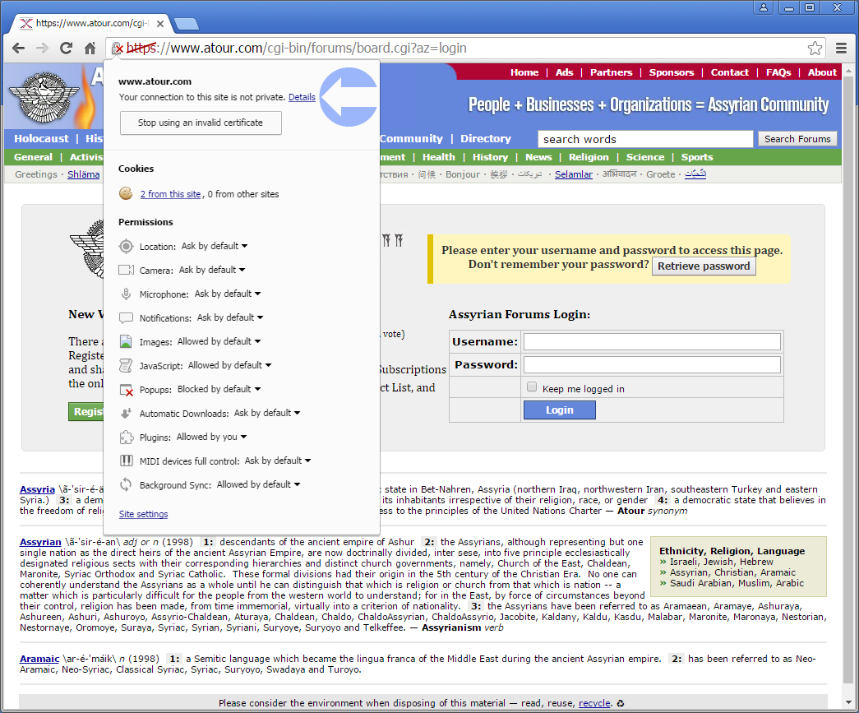This screenshot has height=713, width=859.
Task: Click the Search Forums button
Action: 797,139
